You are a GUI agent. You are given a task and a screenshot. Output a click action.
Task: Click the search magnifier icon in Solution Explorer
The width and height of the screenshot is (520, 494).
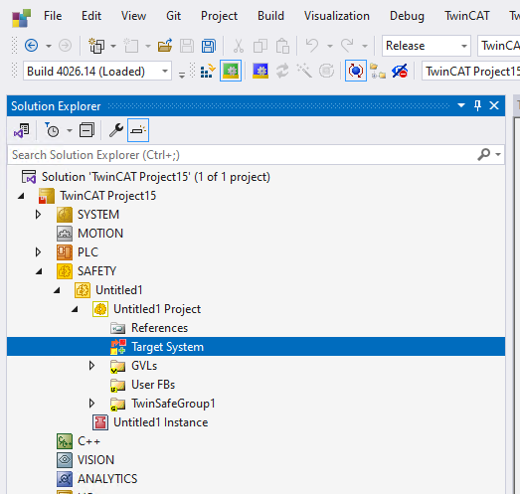484,154
